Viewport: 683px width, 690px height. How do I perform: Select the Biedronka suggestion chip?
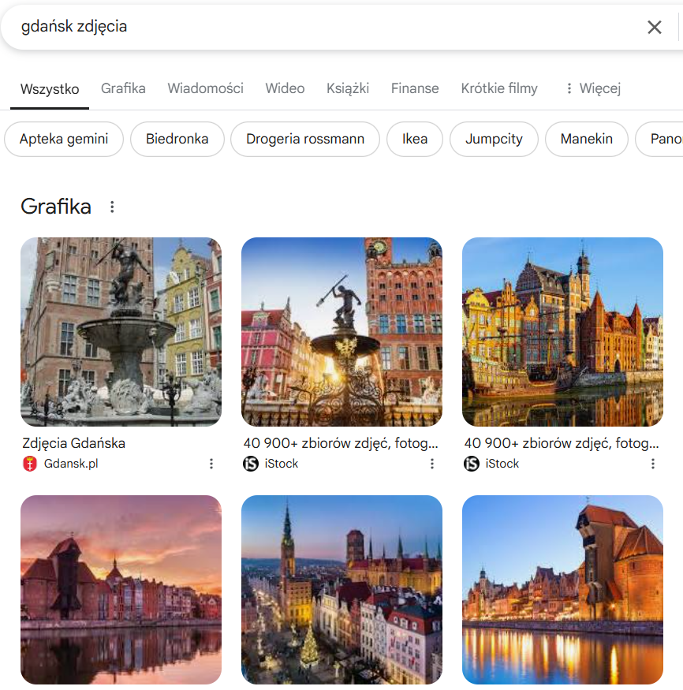tap(177, 139)
